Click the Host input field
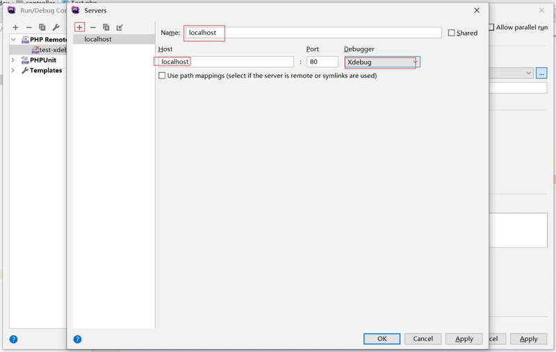556x352 pixels. click(226, 62)
